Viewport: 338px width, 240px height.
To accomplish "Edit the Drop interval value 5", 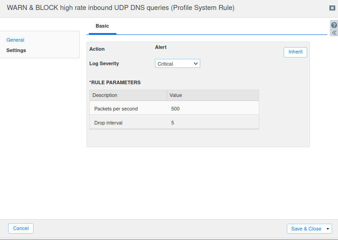I will click(173, 123).
